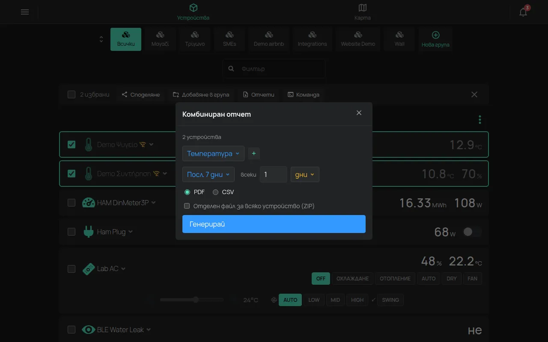
Task: Enable separate file per device ZIP checkbox
Action: pyautogui.click(x=187, y=206)
